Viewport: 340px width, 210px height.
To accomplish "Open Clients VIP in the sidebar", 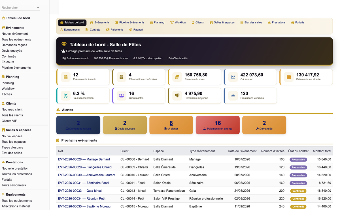I will [9, 121].
